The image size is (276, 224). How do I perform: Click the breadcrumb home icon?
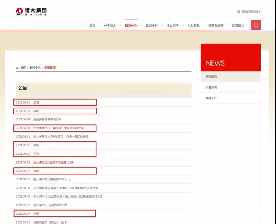pyautogui.click(x=17, y=68)
